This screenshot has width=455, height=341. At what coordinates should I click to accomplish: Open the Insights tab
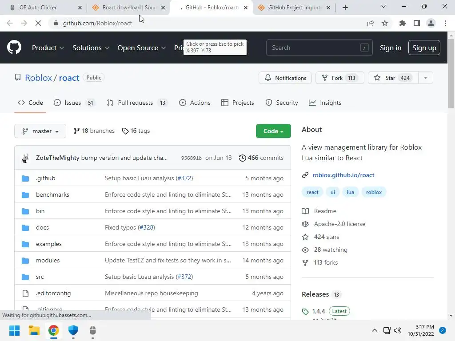pos(325,103)
